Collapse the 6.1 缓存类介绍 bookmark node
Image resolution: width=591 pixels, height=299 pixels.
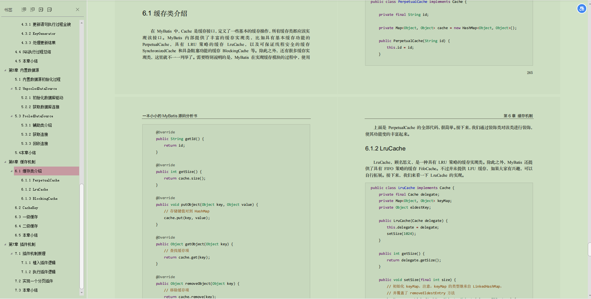pos(11,171)
